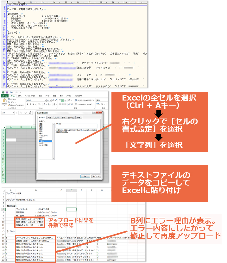Select the ホーム (Home) ribbon tab
227x263 pixels.
coord(13,96)
